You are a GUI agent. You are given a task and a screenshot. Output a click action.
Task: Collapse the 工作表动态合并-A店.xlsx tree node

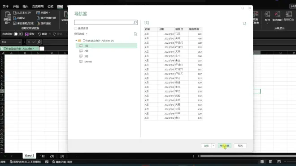[76, 41]
